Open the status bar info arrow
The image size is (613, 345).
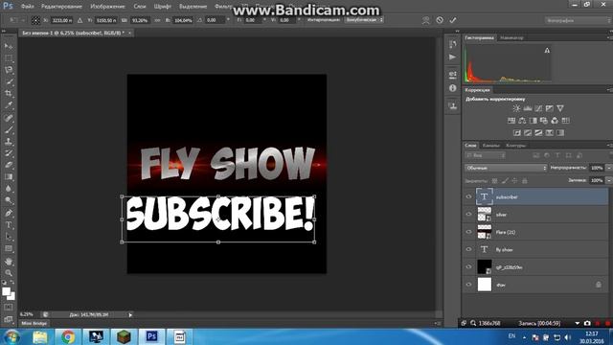(x=130, y=314)
